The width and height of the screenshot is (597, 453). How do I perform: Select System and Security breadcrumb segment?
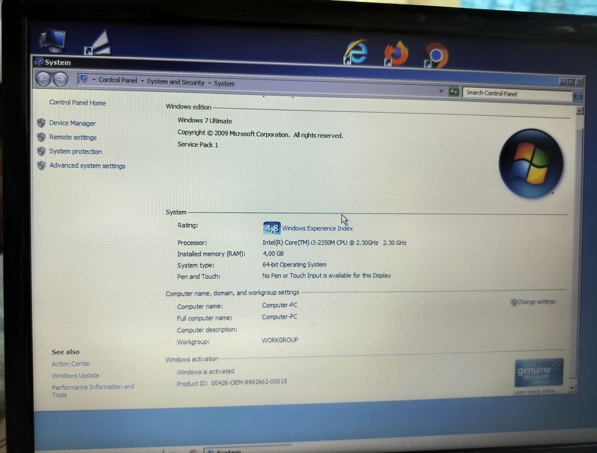click(x=175, y=82)
